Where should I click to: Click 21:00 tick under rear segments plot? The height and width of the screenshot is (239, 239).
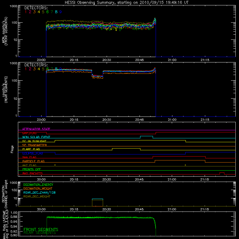pyautogui.click(x=172, y=120)
